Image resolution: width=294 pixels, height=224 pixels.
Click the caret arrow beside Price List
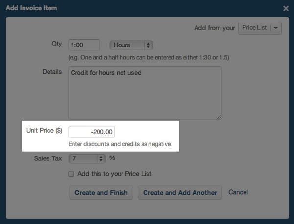tap(276, 28)
